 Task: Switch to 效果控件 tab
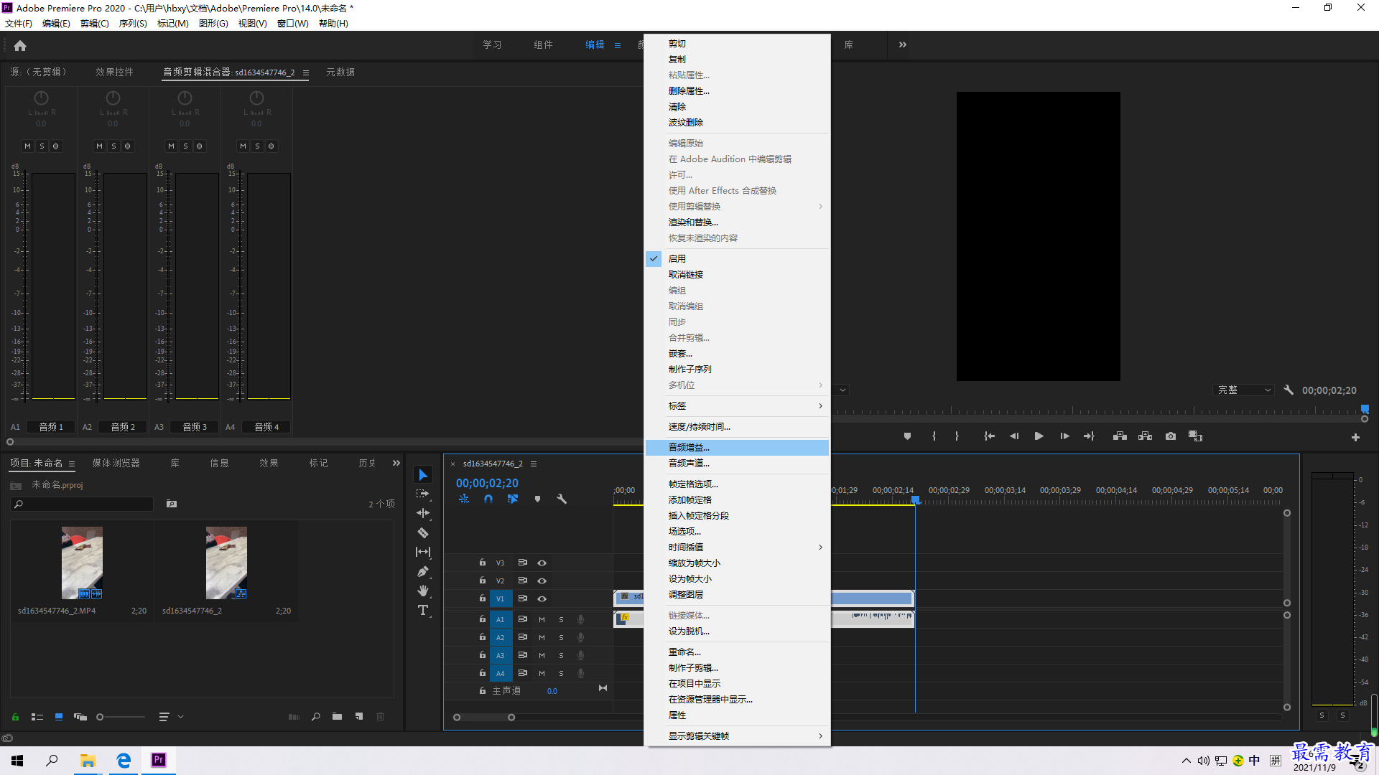click(x=115, y=72)
